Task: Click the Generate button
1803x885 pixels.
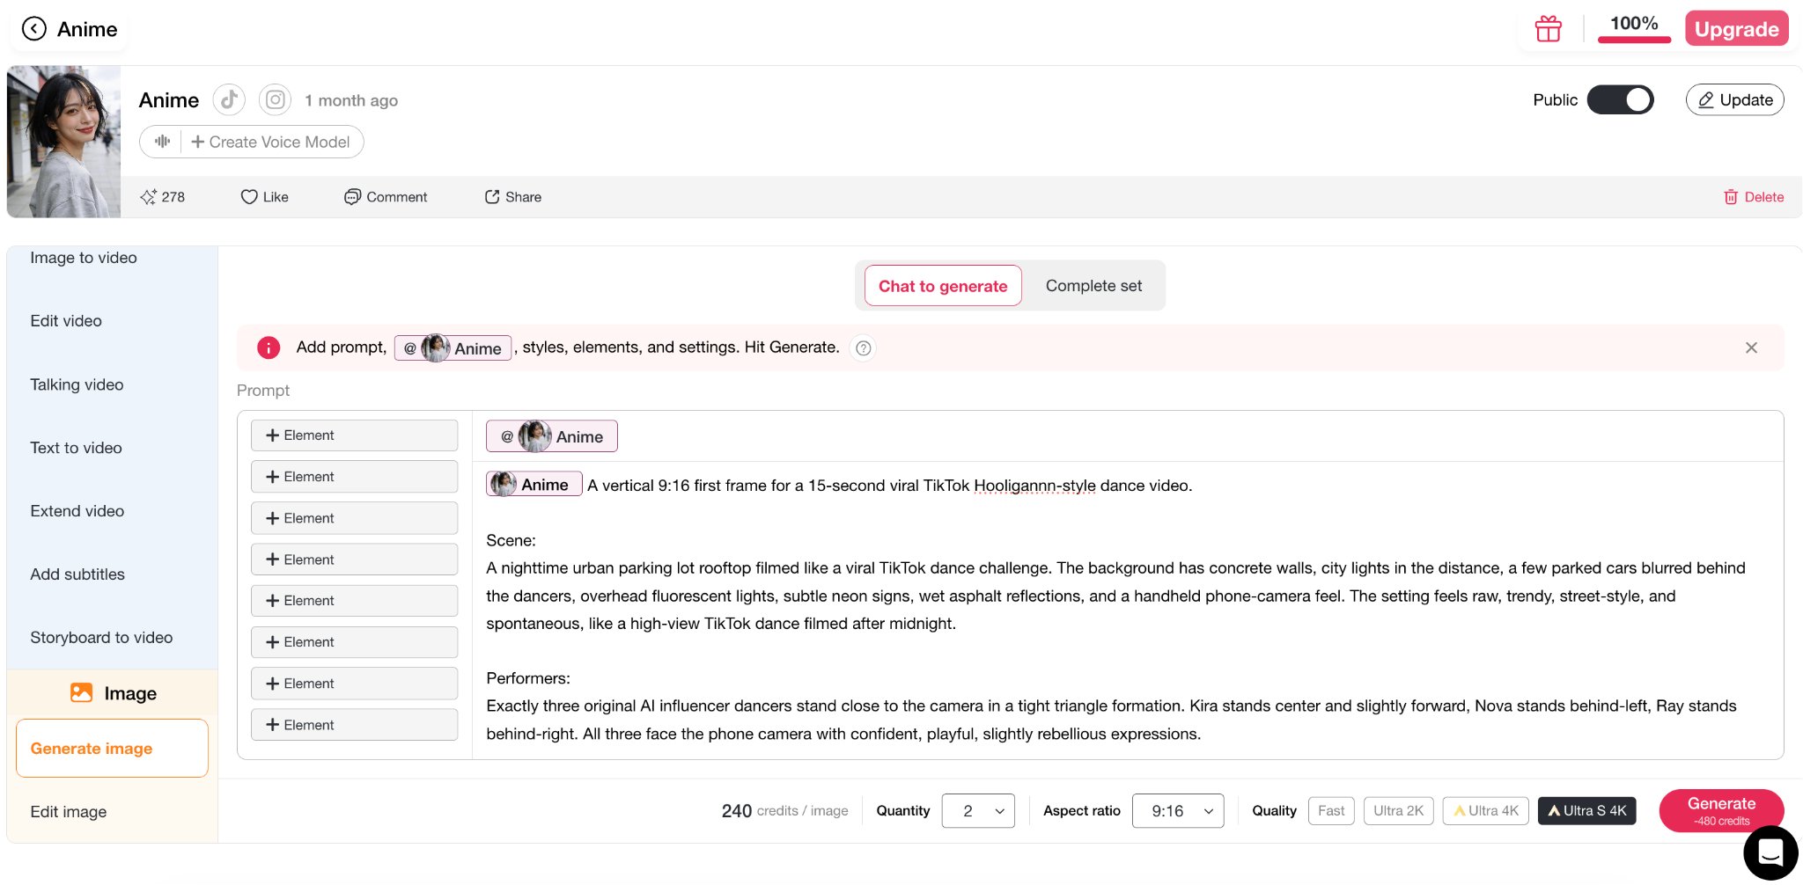Action: click(x=1721, y=810)
